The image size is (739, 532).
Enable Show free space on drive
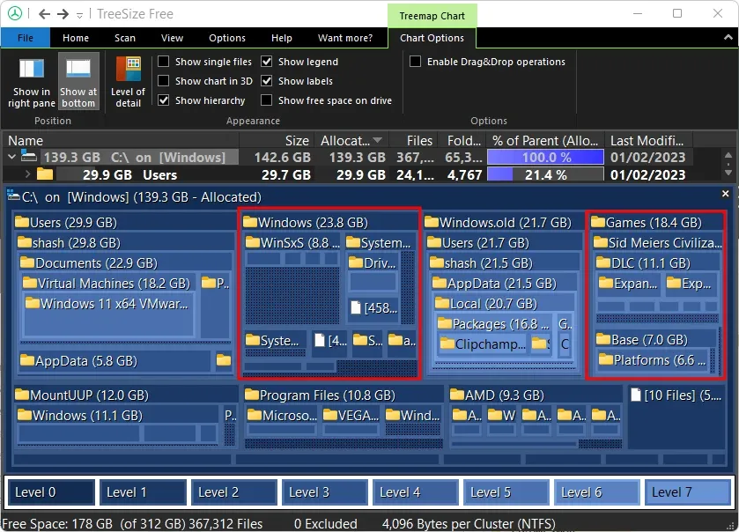click(266, 100)
